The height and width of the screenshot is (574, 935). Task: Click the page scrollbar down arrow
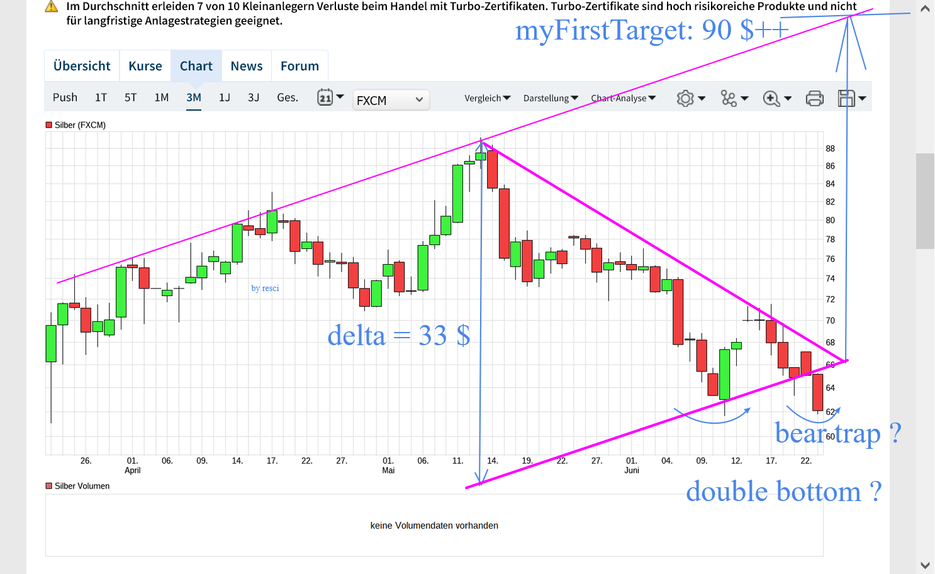925,565
